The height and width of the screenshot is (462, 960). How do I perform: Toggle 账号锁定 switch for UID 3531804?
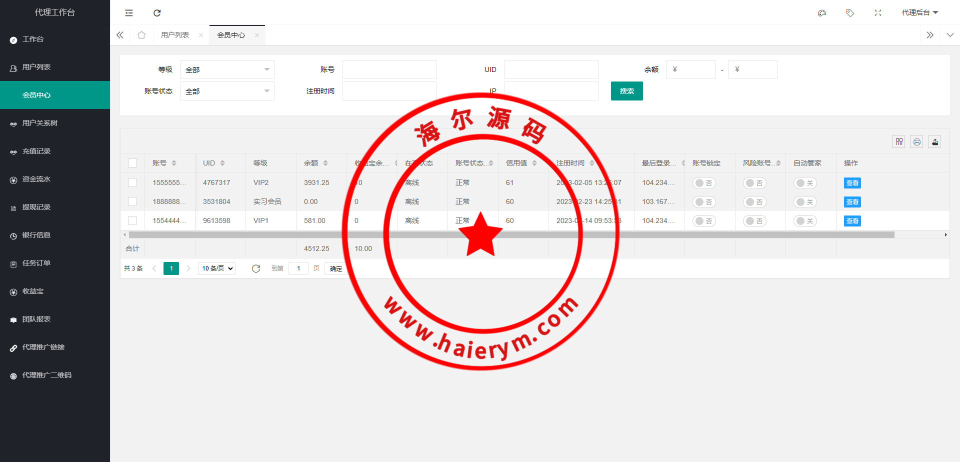coord(704,202)
